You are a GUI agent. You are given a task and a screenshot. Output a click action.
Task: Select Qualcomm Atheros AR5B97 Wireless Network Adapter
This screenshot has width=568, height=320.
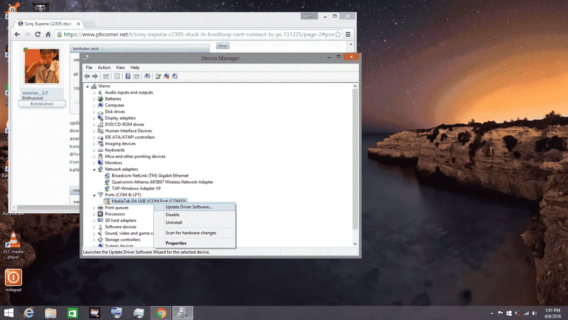[162, 182]
